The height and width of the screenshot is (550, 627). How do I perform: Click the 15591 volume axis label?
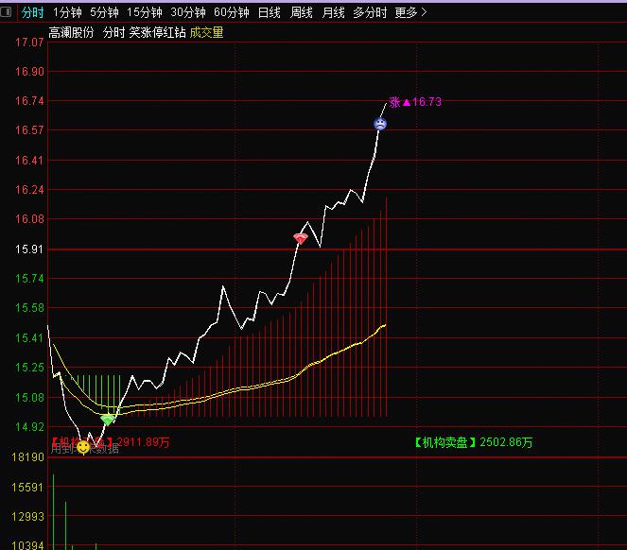[27, 488]
